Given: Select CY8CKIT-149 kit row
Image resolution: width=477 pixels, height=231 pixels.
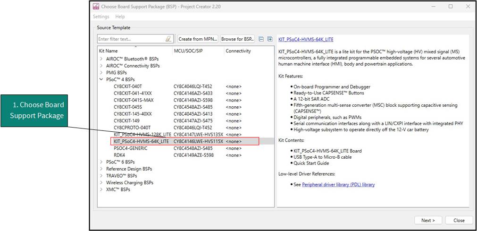Looking at the screenshot, I should 185,120.
